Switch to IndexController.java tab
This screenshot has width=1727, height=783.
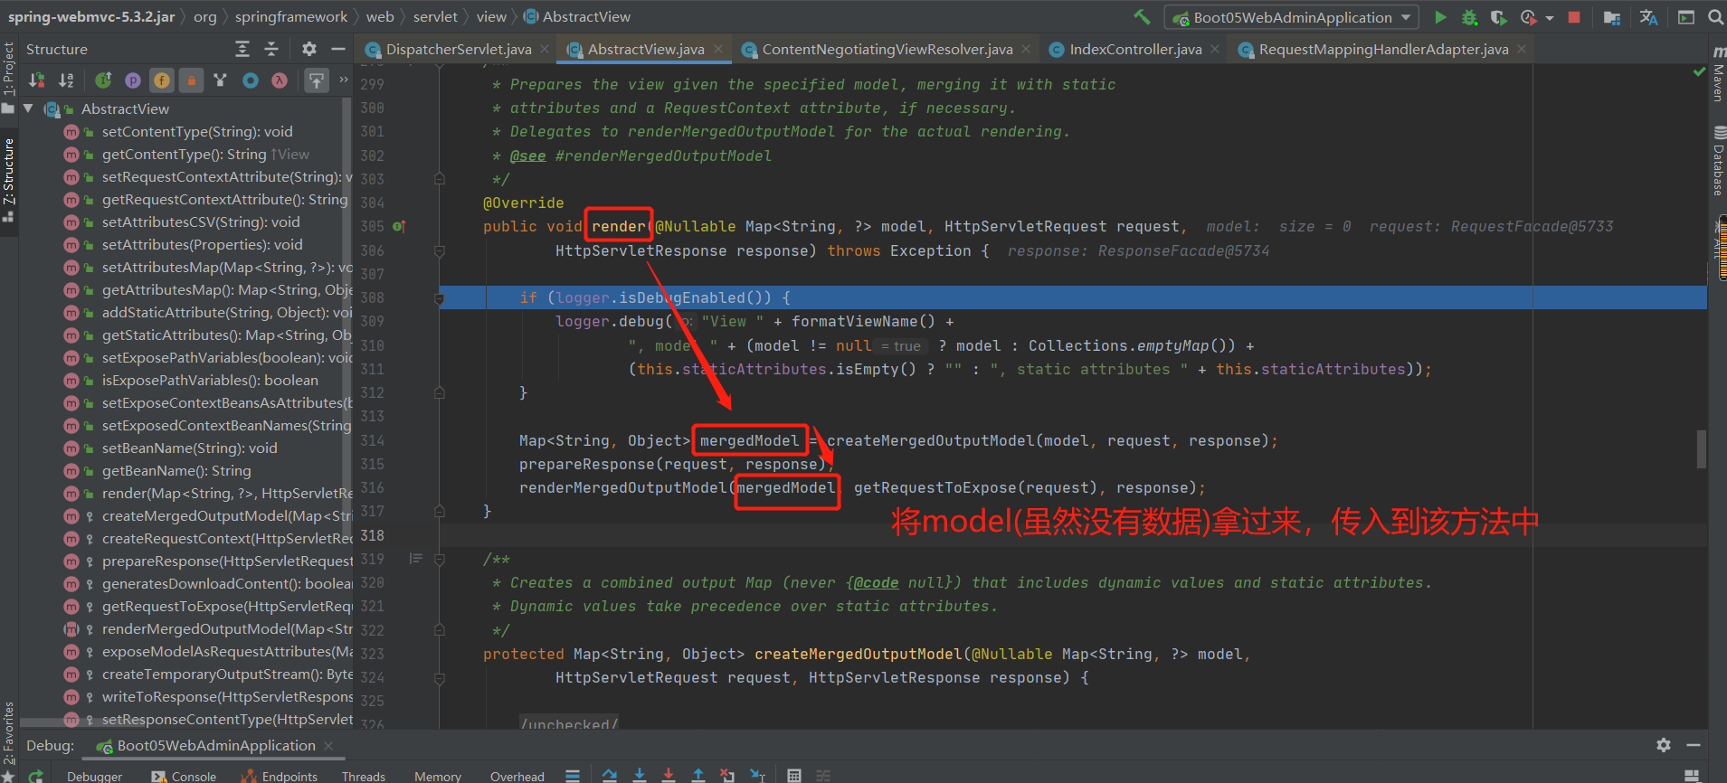1135,50
